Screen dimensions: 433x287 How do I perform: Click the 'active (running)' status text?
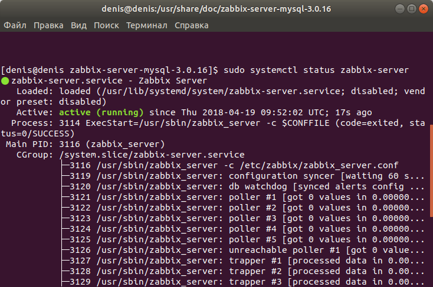pos(101,112)
